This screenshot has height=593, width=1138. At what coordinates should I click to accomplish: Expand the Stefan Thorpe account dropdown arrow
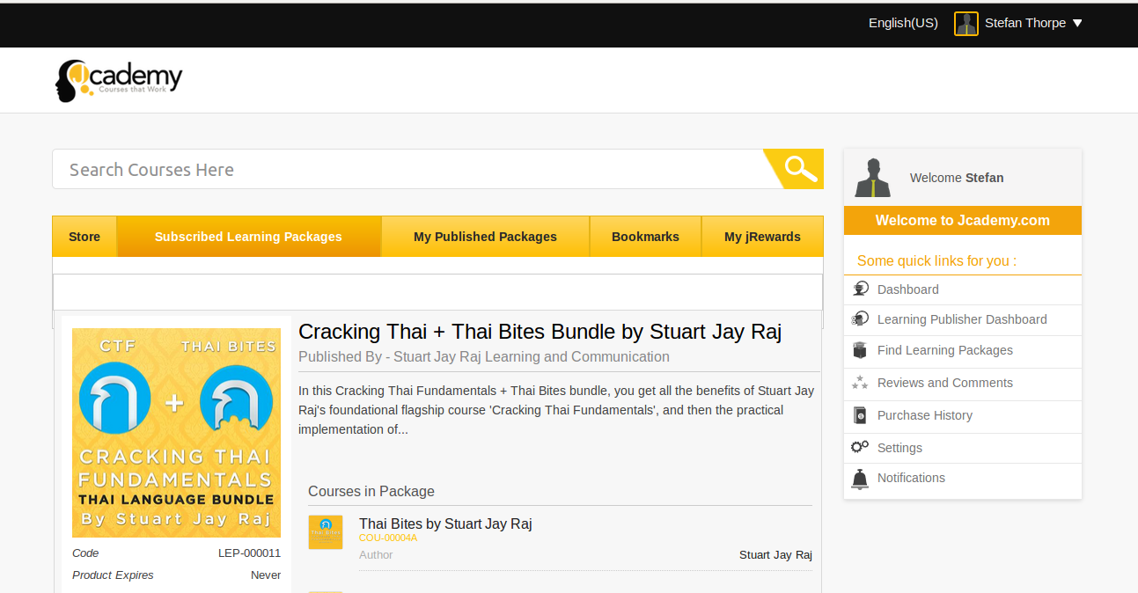pyautogui.click(x=1077, y=24)
